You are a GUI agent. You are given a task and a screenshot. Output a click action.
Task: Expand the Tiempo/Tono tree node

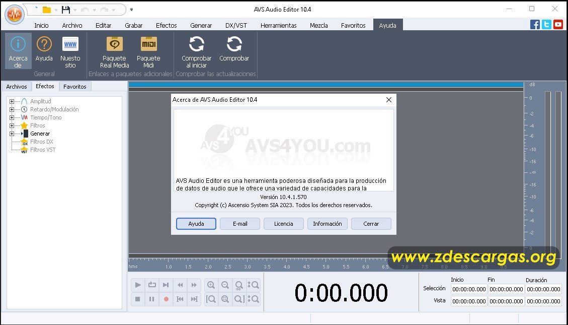(x=12, y=117)
